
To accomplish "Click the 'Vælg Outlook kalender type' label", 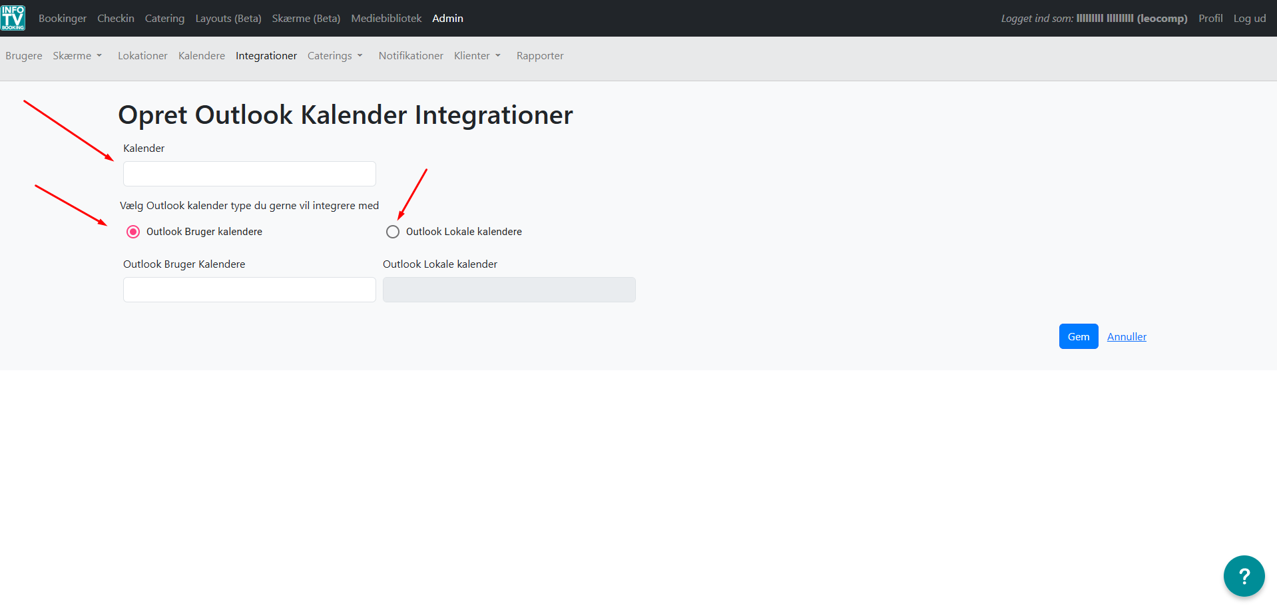I will point(249,206).
